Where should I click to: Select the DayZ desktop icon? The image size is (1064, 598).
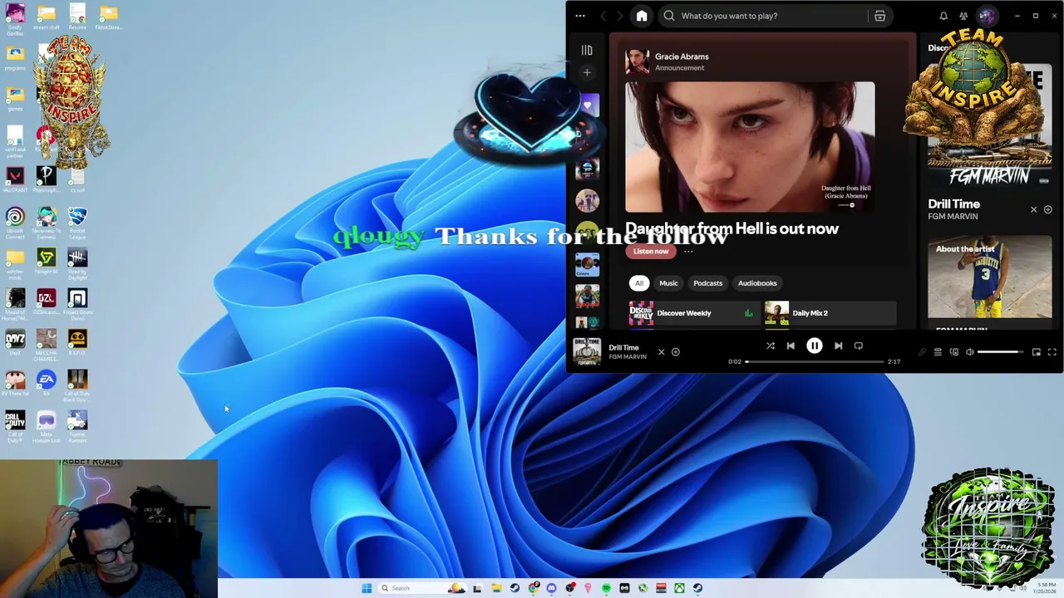click(x=15, y=342)
